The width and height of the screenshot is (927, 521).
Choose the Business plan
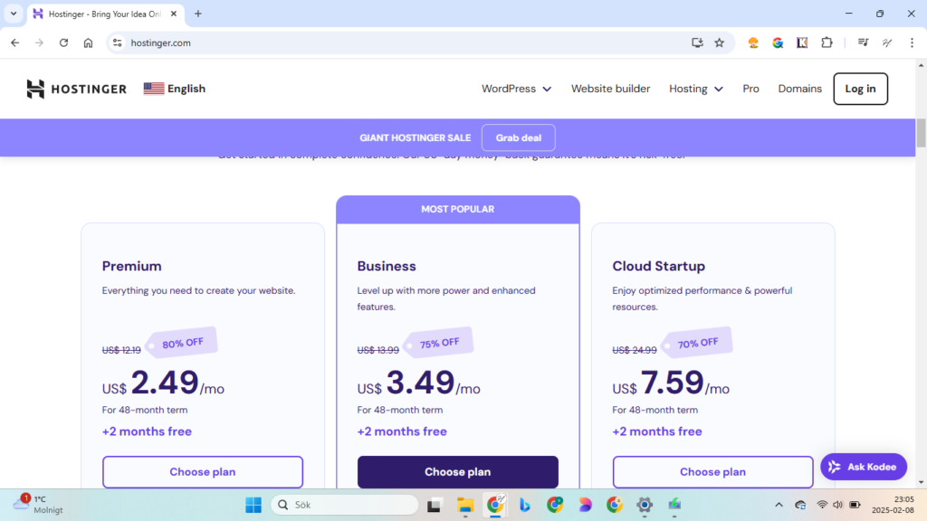[x=457, y=471]
